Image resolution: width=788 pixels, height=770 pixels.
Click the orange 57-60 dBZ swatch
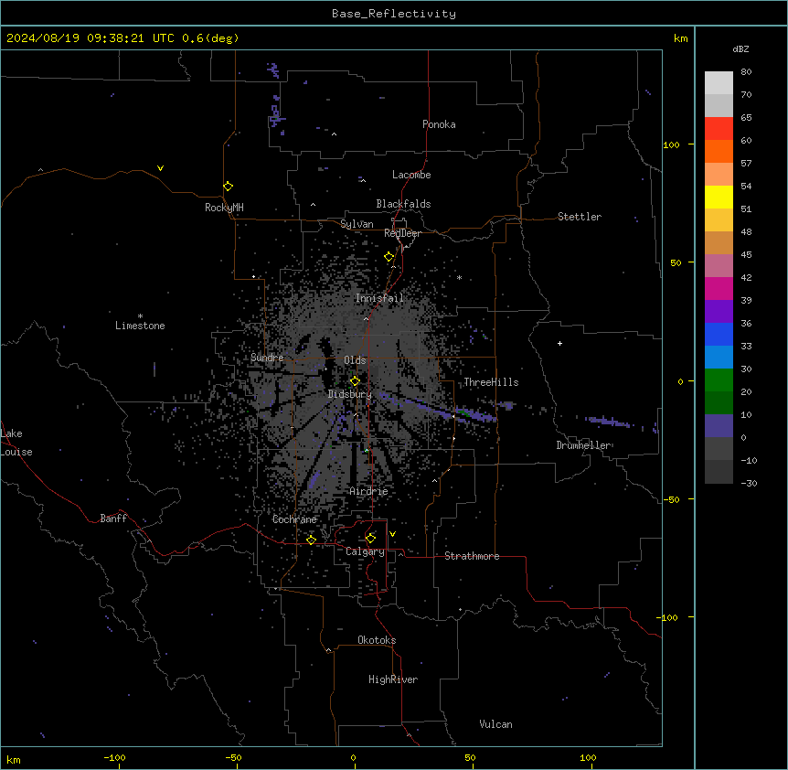click(719, 151)
